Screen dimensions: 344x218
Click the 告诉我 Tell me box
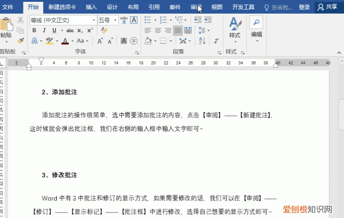(x=278, y=8)
